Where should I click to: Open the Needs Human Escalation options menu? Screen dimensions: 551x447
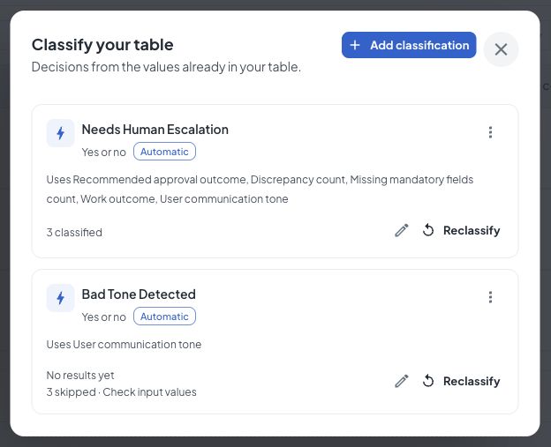coord(490,132)
